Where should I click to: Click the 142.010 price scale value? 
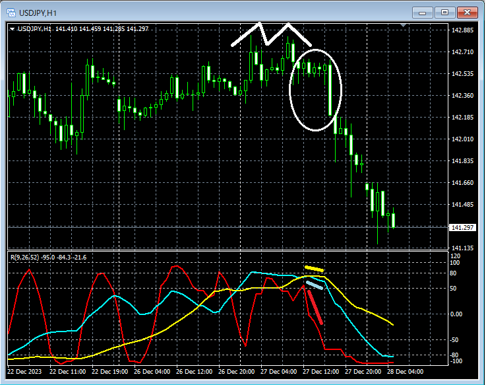click(x=463, y=139)
